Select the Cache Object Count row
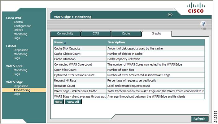The image size is (218, 124). click(x=129, y=54)
